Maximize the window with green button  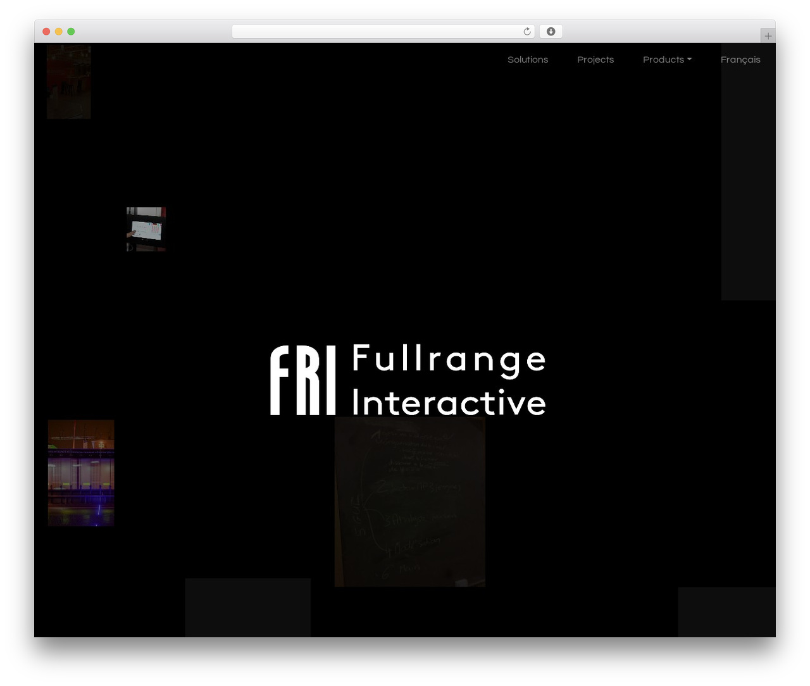coord(71,32)
